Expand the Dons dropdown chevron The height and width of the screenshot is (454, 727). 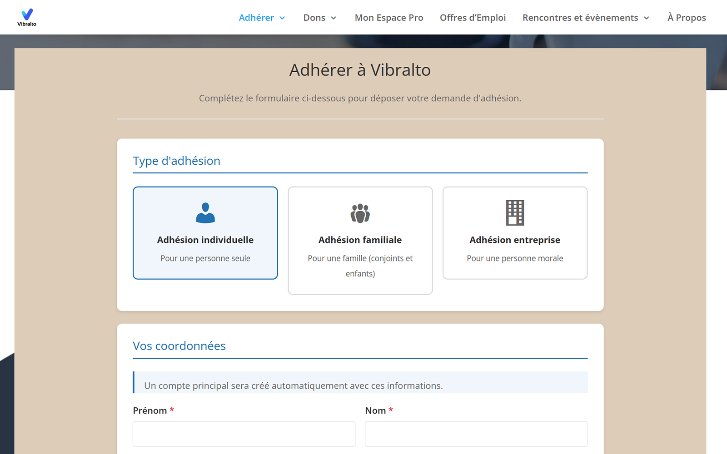tap(334, 18)
